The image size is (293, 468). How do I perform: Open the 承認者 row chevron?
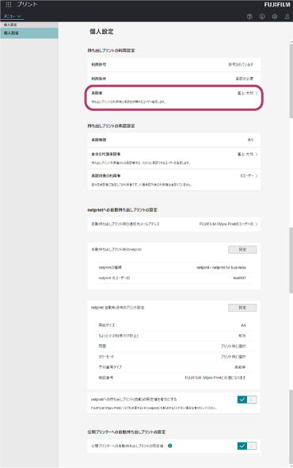click(257, 93)
